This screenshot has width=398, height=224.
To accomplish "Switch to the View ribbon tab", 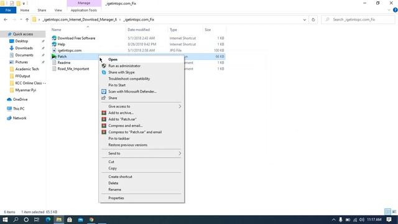I will (x=58, y=10).
